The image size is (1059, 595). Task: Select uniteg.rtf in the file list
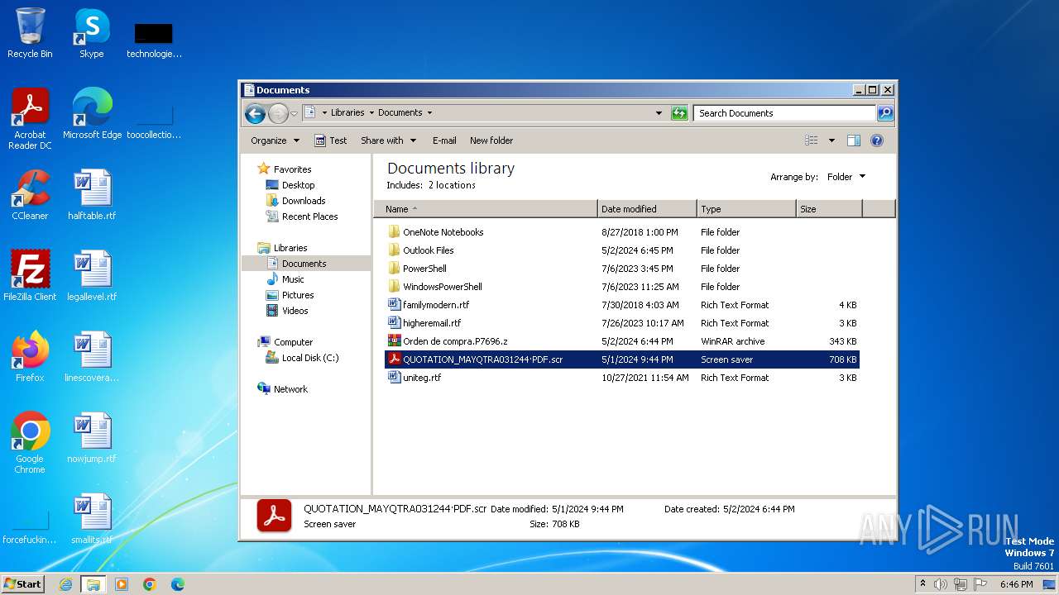622,378
